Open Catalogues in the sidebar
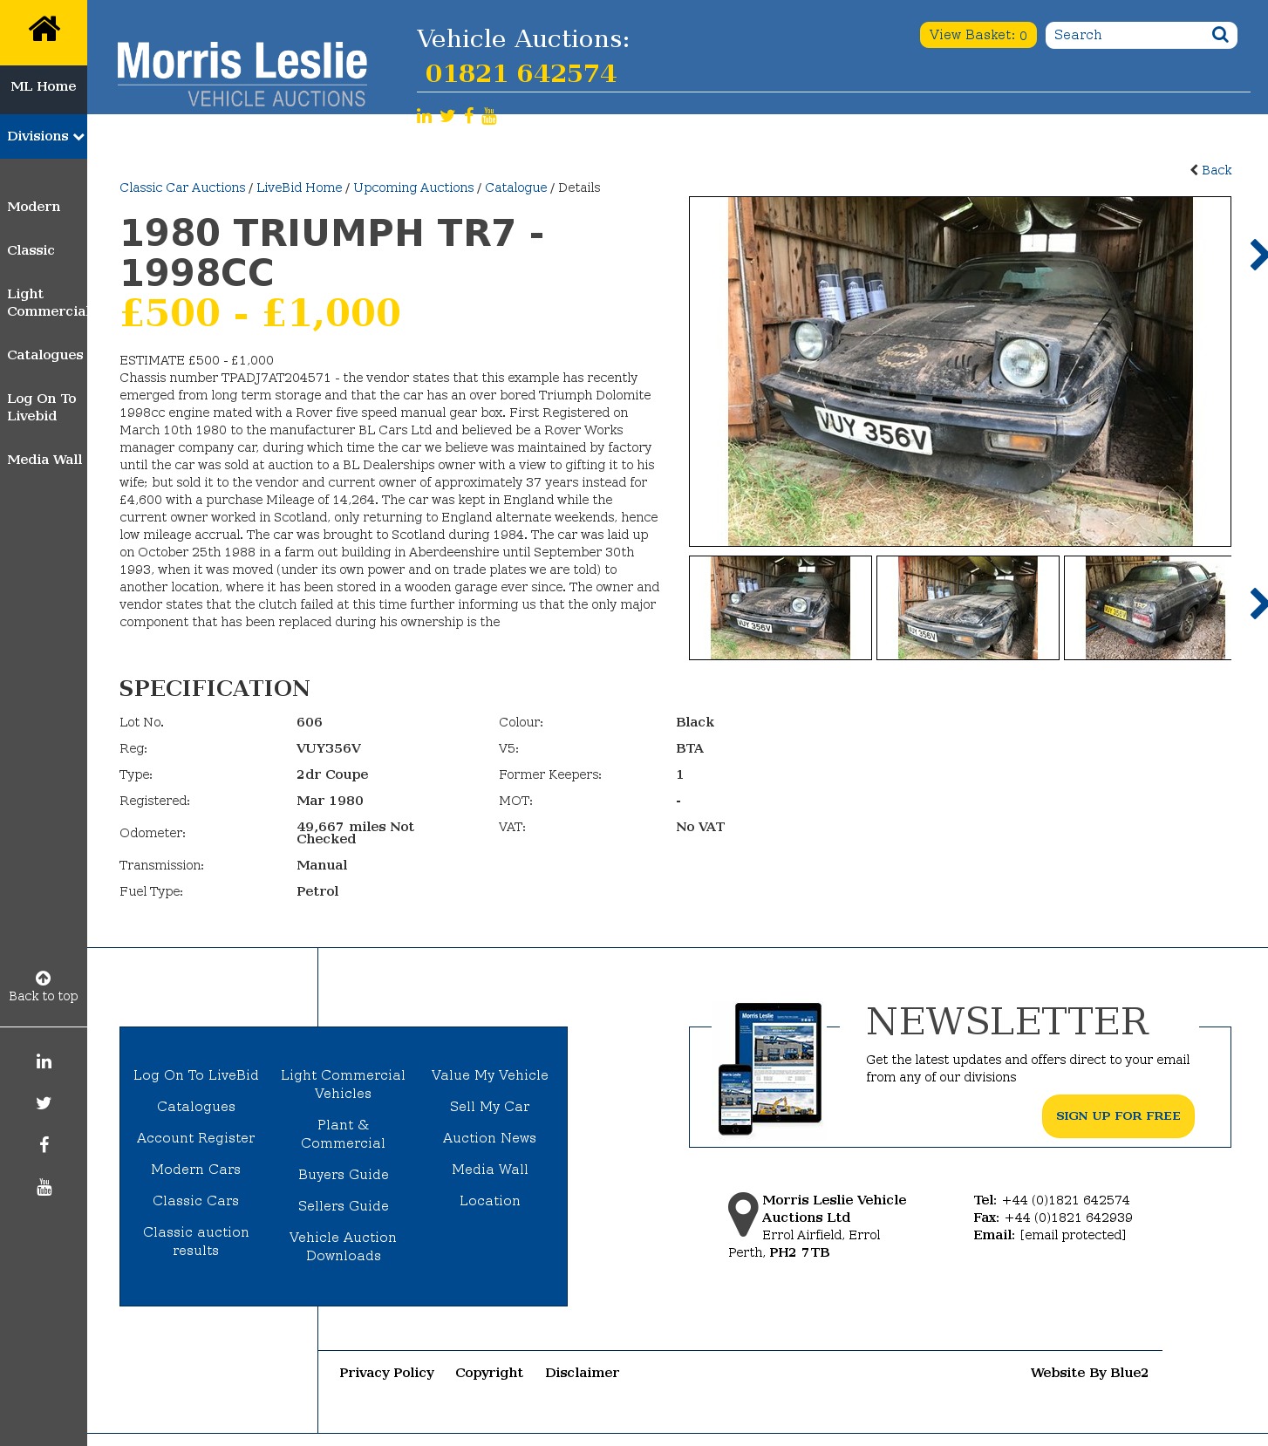Viewport: 1268px width, 1446px height. tap(45, 355)
